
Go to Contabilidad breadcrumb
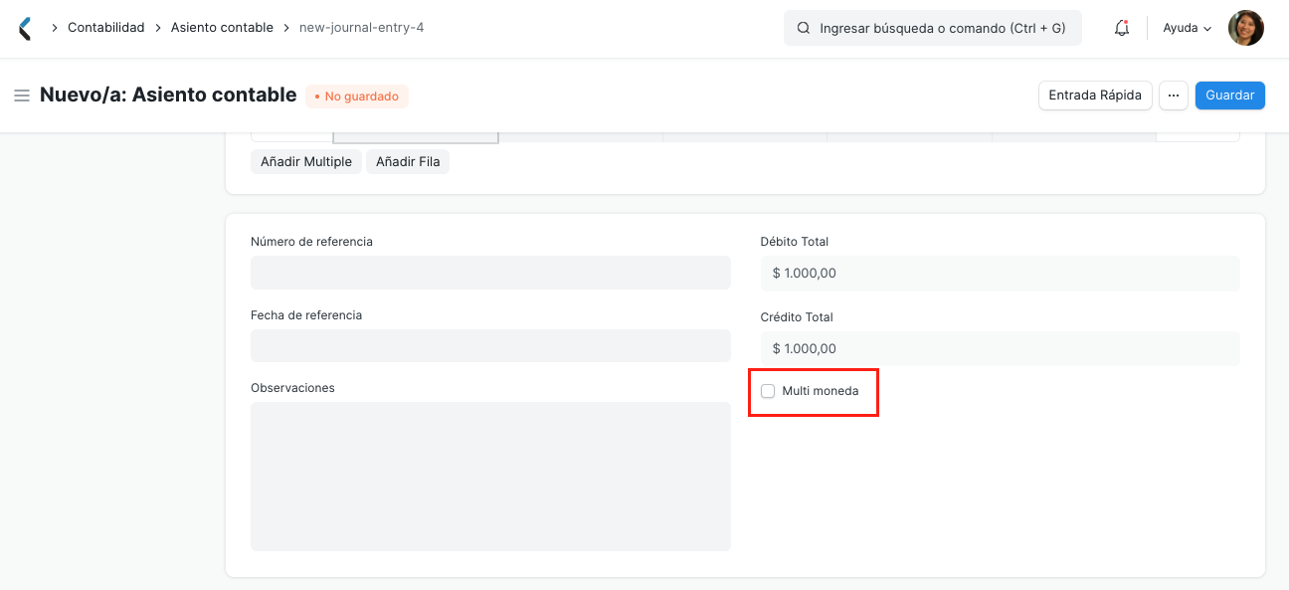[x=106, y=28]
